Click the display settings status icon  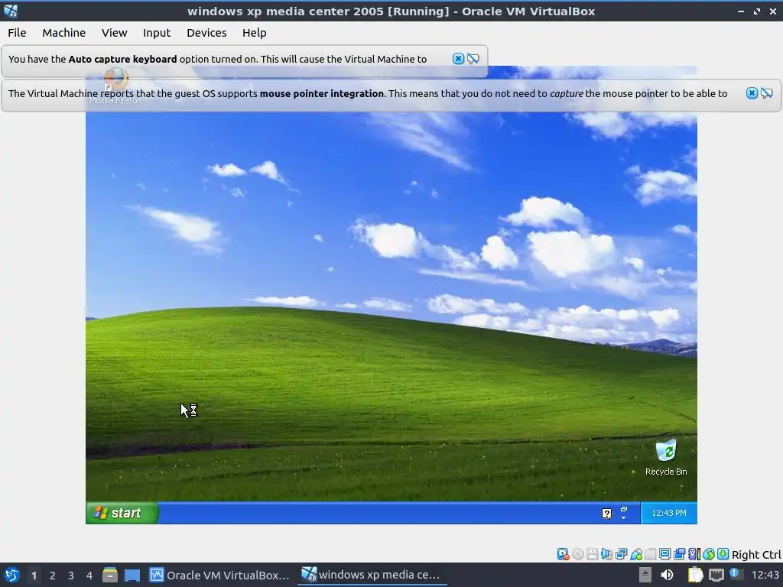[664, 554]
